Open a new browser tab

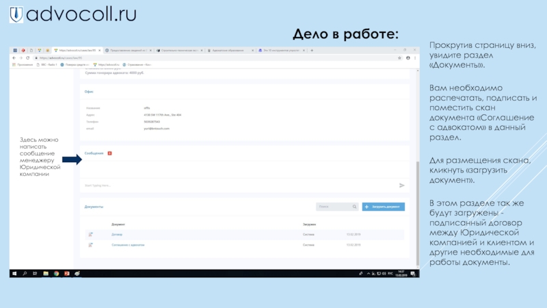[312, 50]
